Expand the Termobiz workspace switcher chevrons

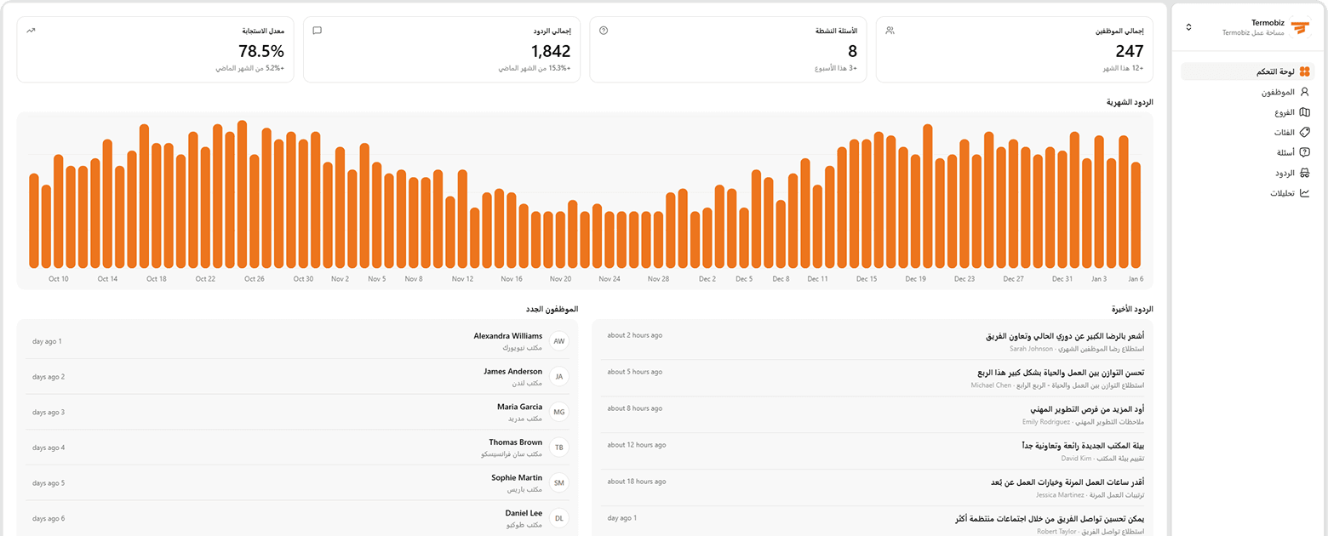click(x=1189, y=28)
